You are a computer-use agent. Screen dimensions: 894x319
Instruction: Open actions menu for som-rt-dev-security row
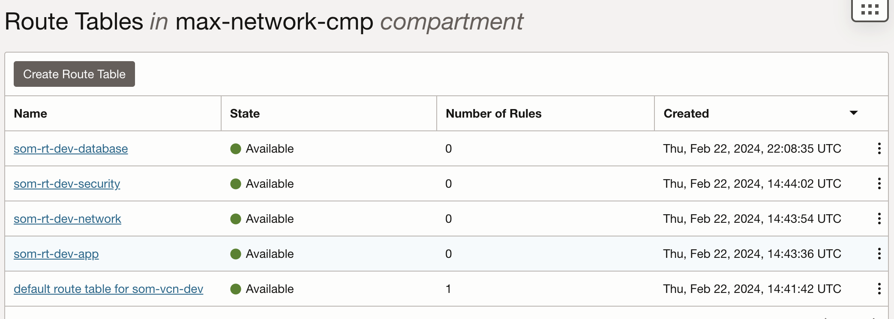pos(879,183)
